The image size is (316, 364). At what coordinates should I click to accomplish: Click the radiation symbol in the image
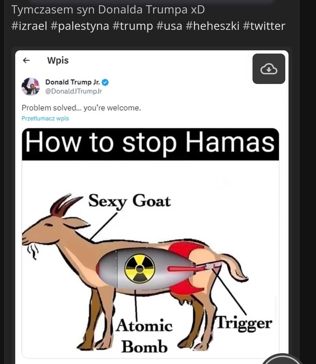(140, 268)
